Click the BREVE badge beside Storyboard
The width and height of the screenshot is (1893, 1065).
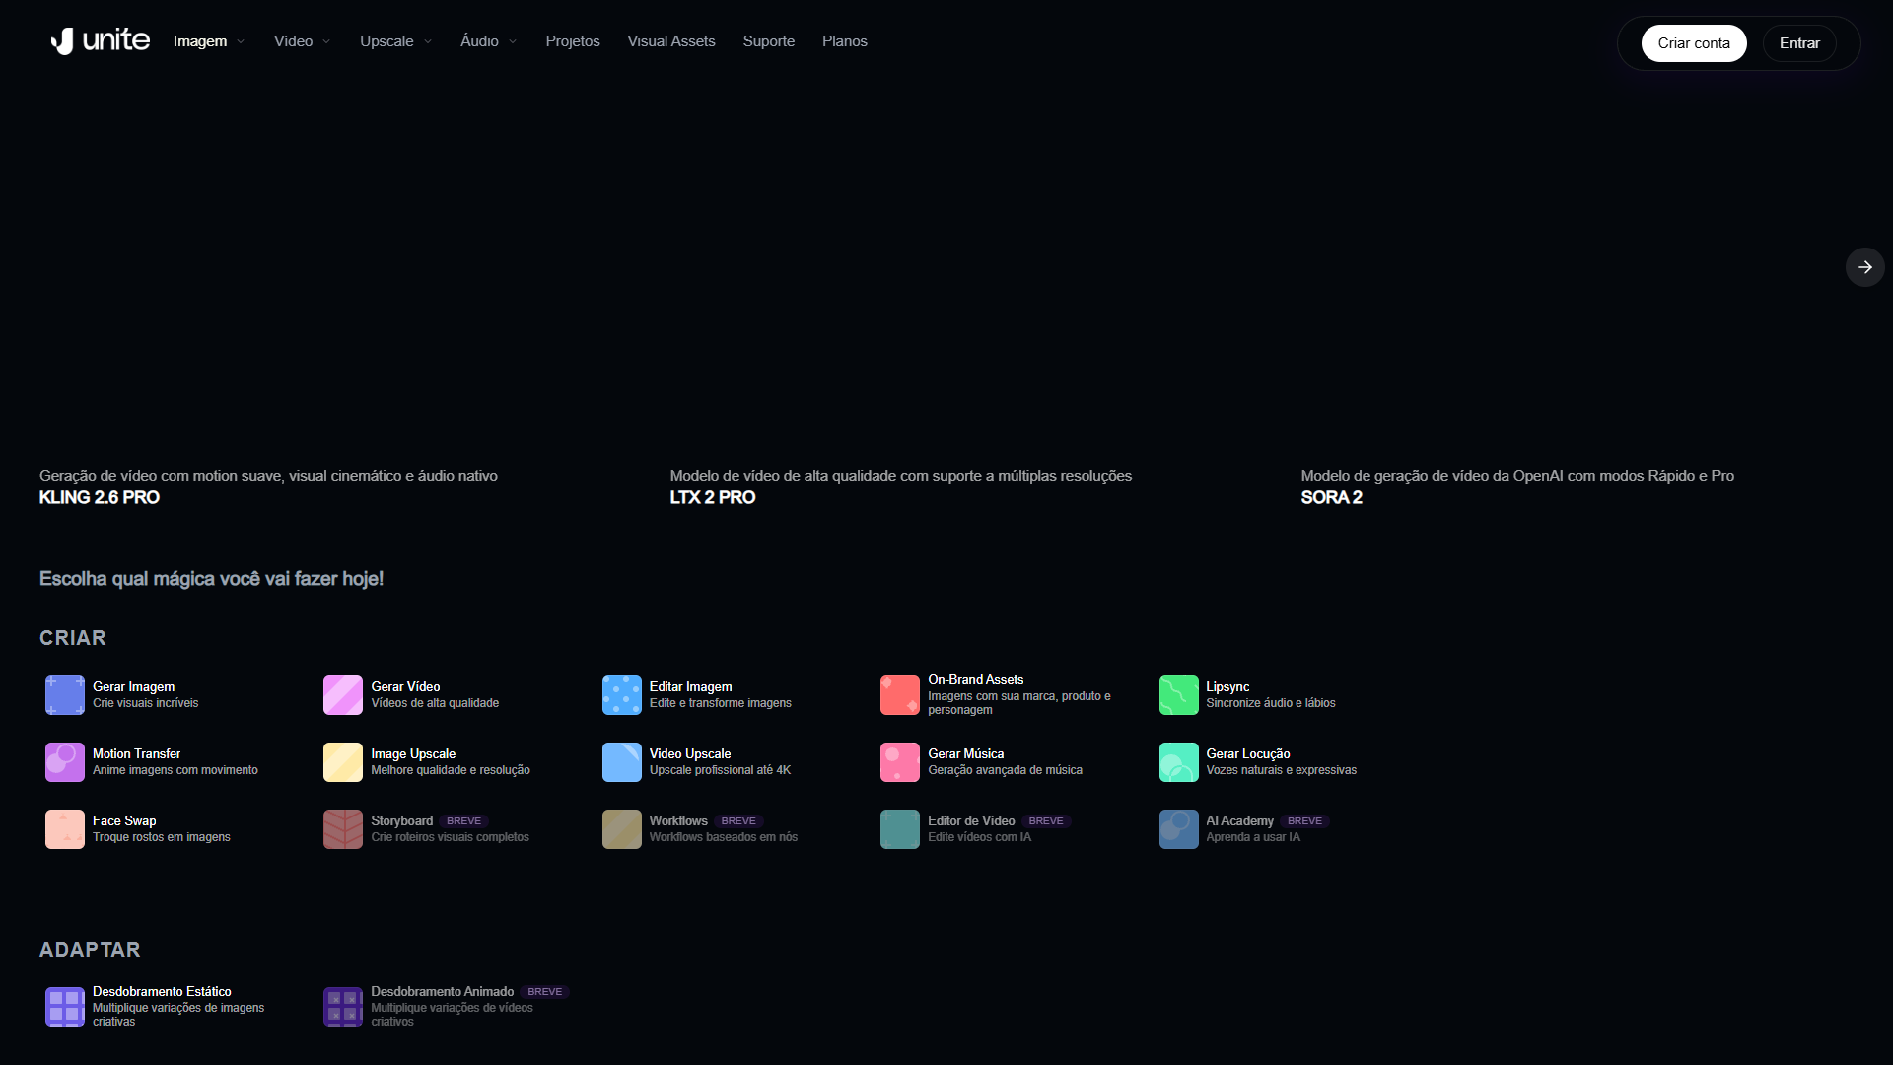tap(464, 821)
